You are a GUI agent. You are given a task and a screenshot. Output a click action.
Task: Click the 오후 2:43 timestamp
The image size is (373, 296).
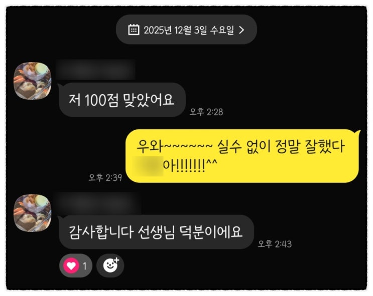pos(275,244)
